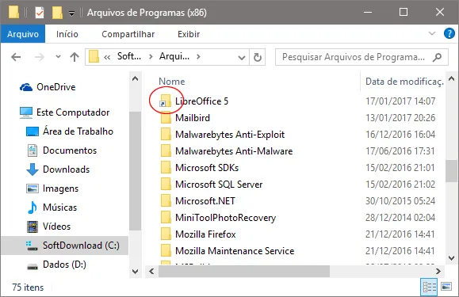459x297 pixels.
Task: Show hidden breadcrumb path with double chevron
Action: [107, 57]
